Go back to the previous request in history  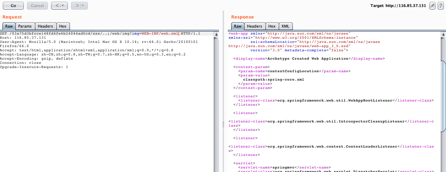click(56, 6)
